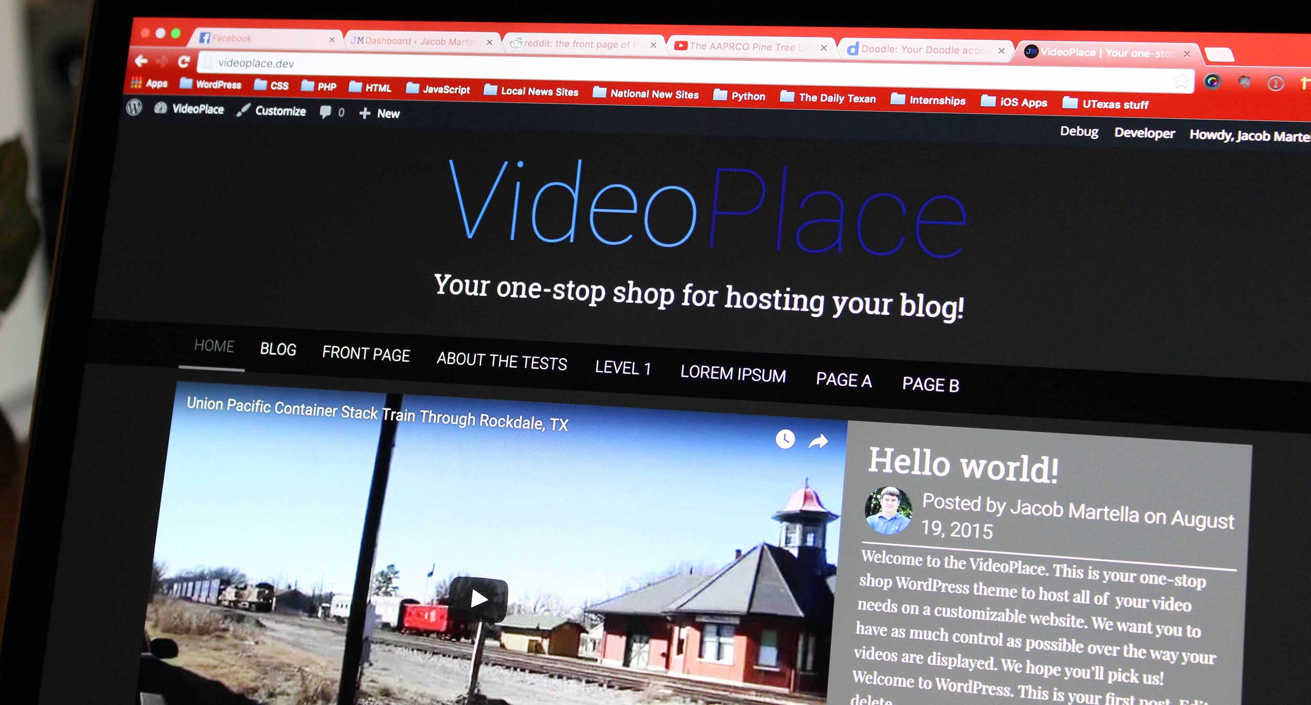1311x705 pixels.
Task: Toggle the Debug mode link
Action: [x=1079, y=134]
